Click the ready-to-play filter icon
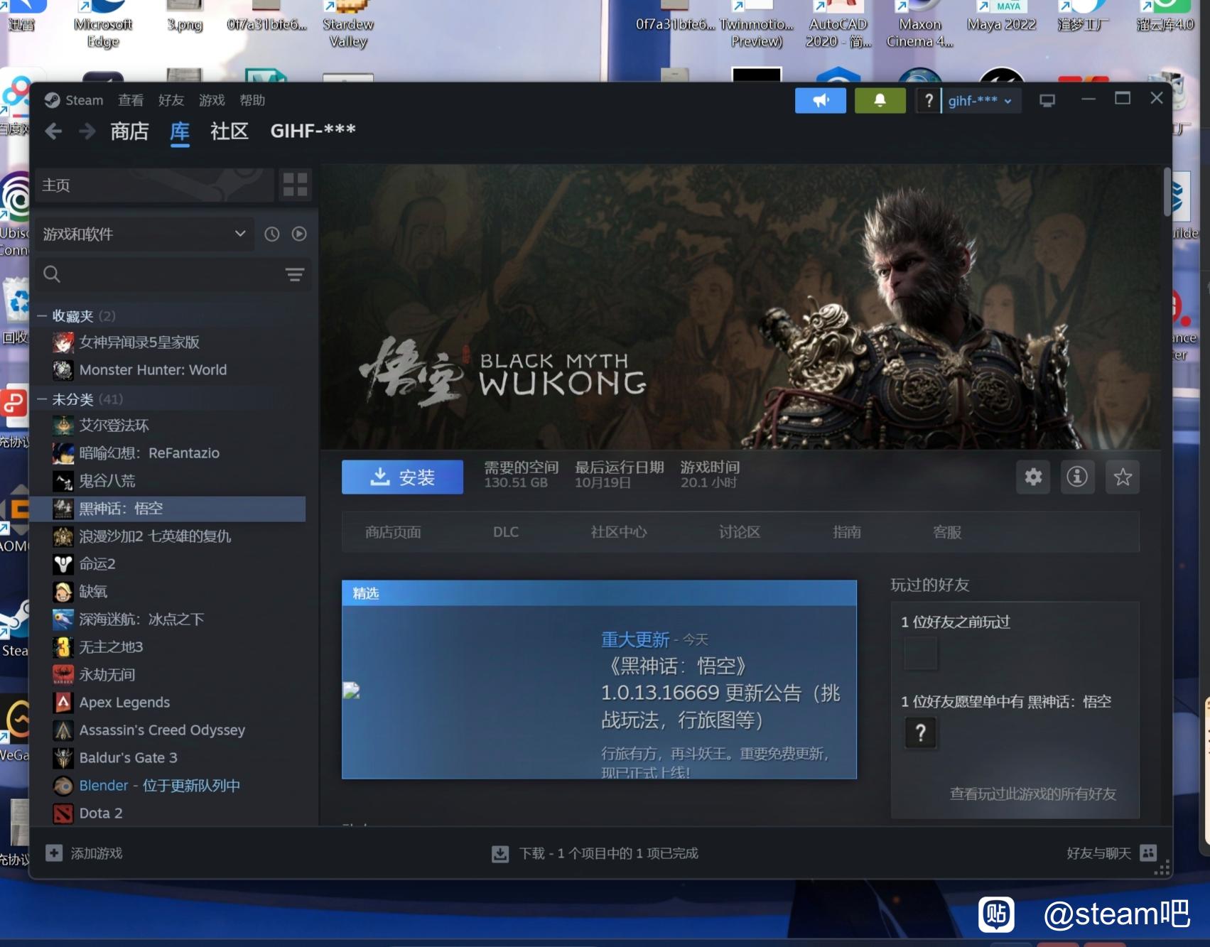Screen dimensions: 1210x947 pos(299,234)
